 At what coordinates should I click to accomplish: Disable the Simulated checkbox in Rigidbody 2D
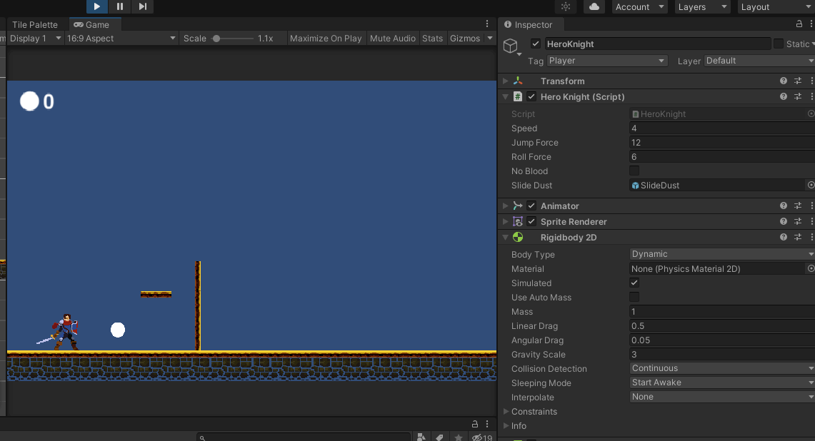click(634, 283)
